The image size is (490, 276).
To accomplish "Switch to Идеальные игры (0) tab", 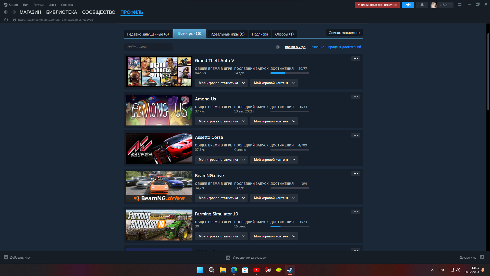I will [227, 34].
